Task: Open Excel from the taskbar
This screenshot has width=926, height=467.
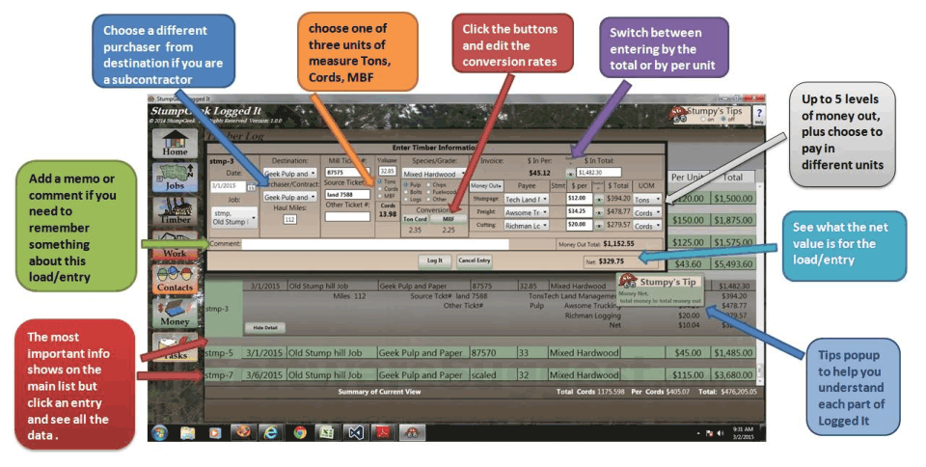Action: pyautogui.click(x=327, y=433)
